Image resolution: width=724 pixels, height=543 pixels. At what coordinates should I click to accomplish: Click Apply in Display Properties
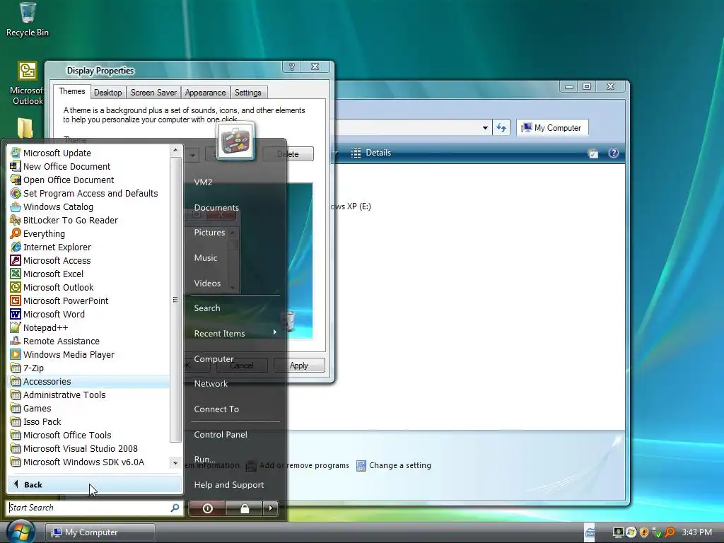click(299, 366)
